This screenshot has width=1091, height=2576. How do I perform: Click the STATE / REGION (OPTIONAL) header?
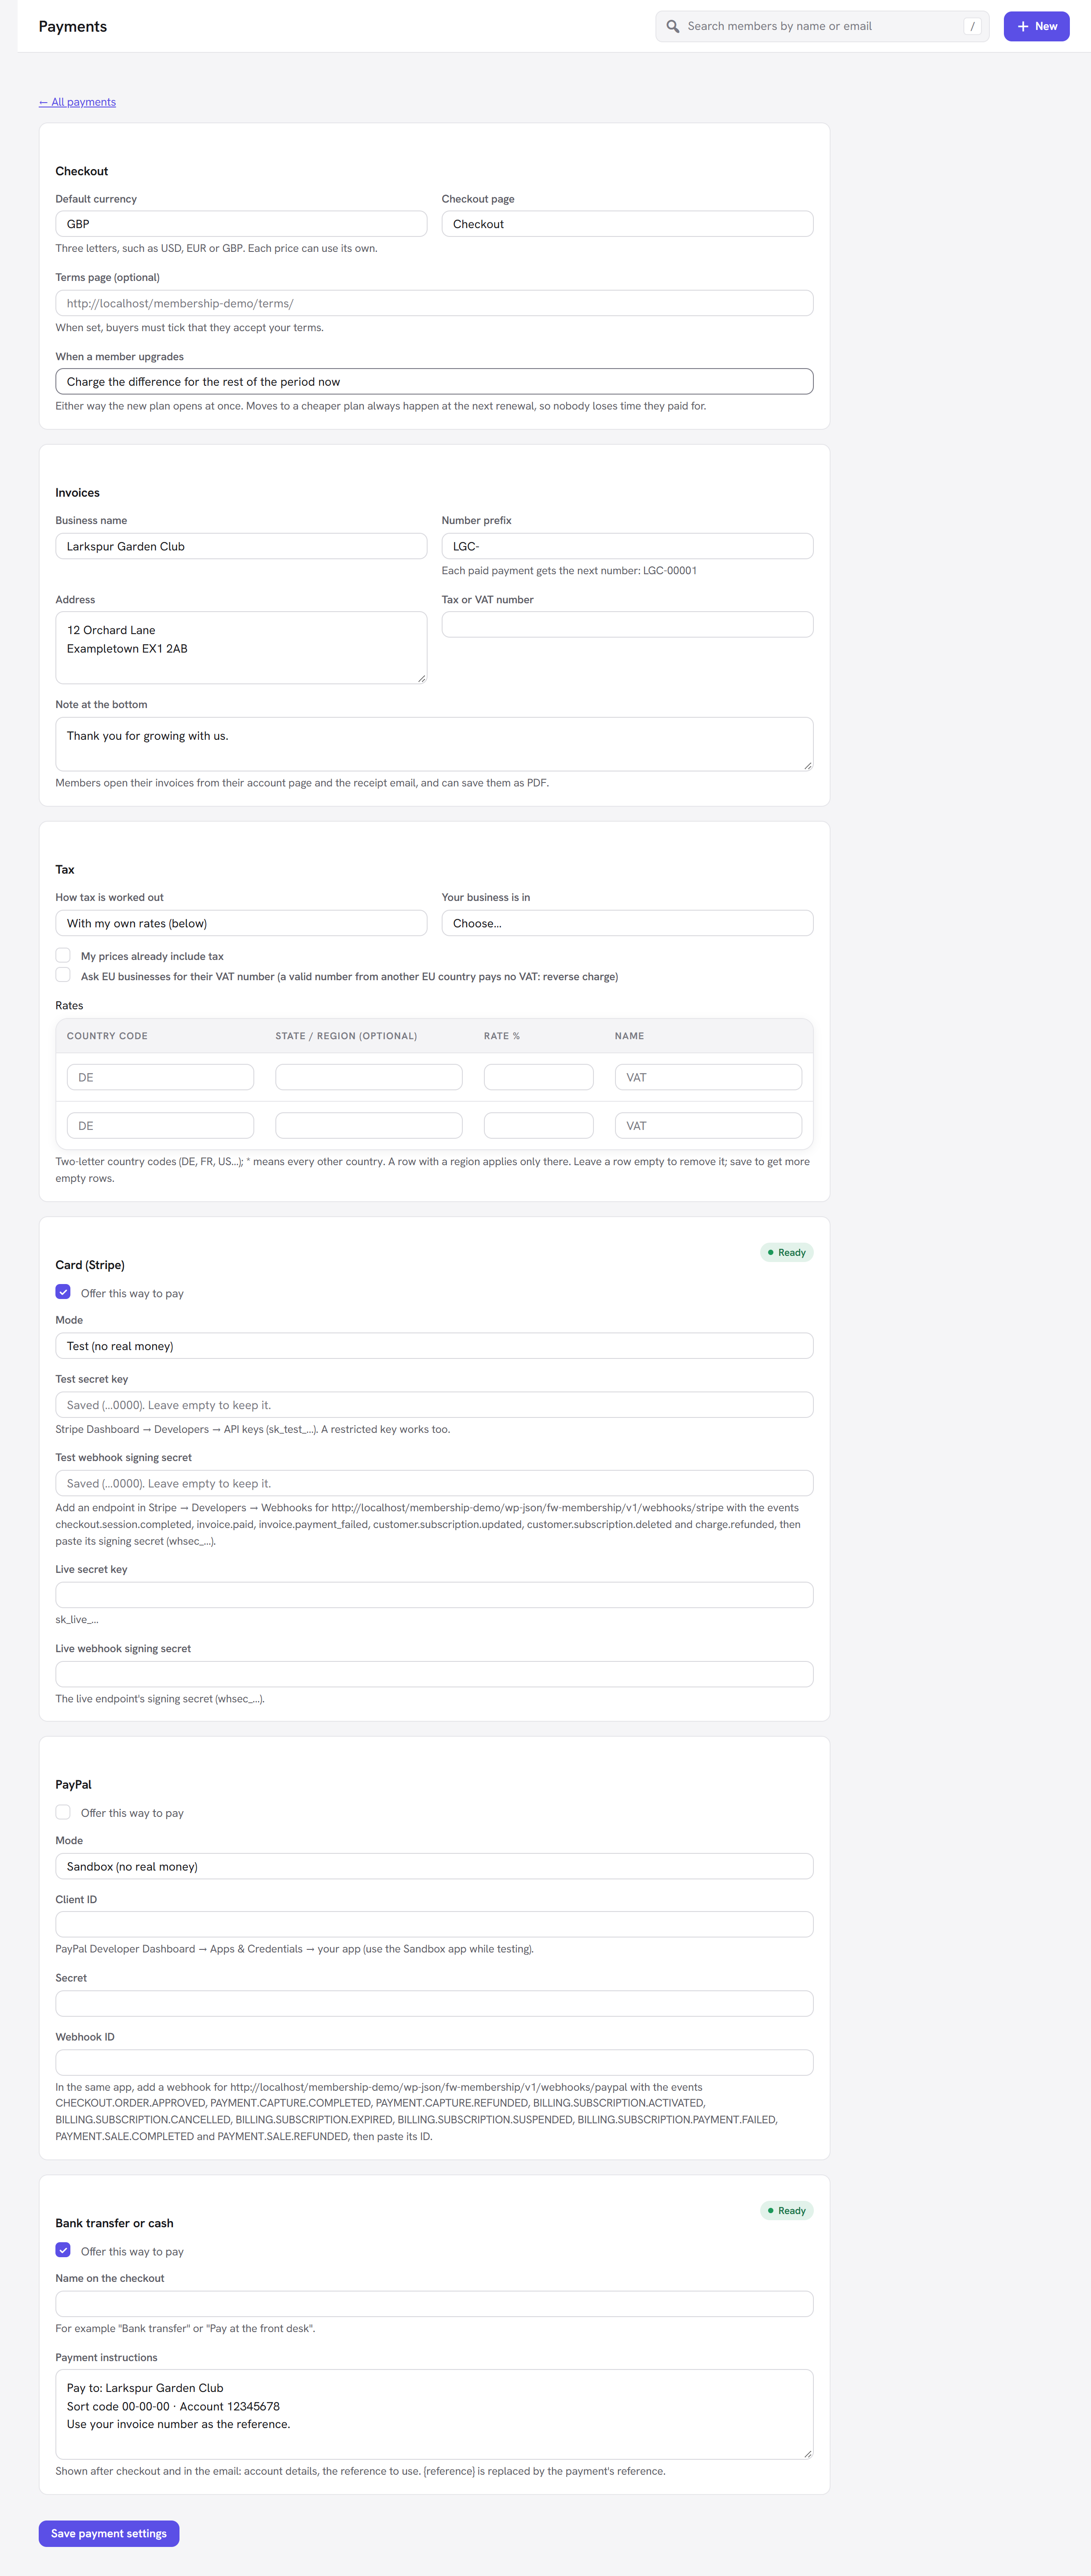[347, 1036]
